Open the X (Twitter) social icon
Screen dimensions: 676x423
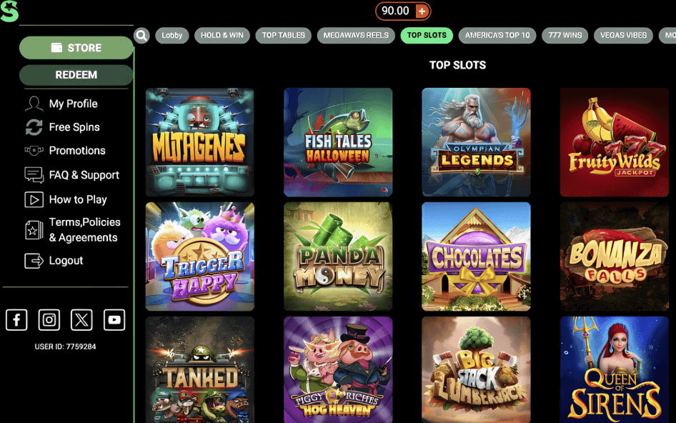81,320
